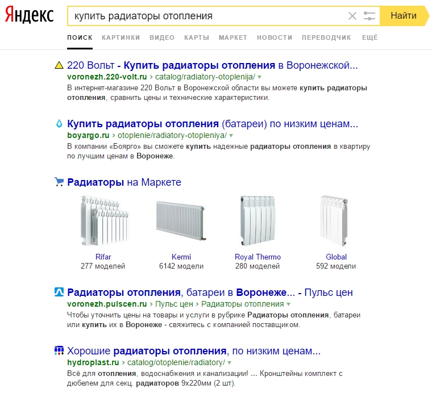Open the Kermi brand link
The width and height of the screenshot is (432, 393).
click(x=181, y=257)
